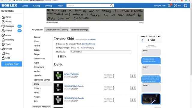Viewport: 192px width, 108px height.
Task: Open Catalog in top navigation
Action: click(37, 6)
